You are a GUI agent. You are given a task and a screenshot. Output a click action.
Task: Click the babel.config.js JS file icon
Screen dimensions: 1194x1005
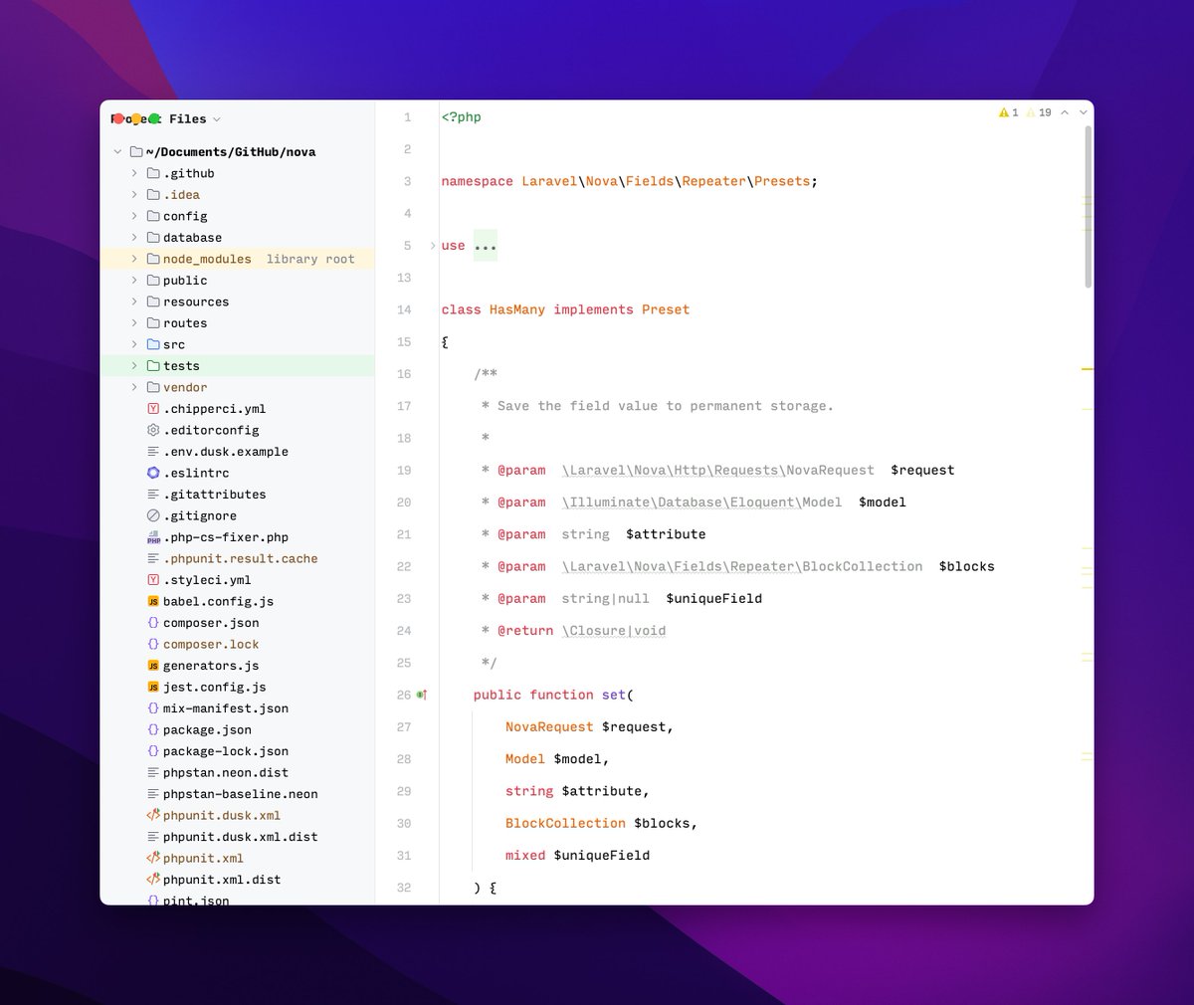tap(153, 602)
